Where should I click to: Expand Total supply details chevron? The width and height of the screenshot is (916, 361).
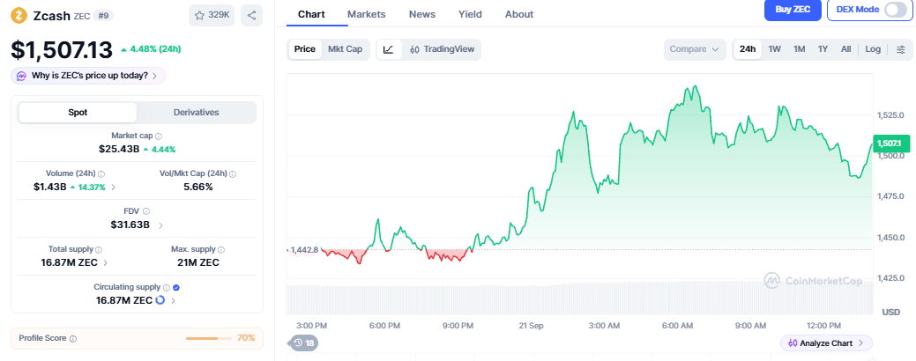pos(105,263)
